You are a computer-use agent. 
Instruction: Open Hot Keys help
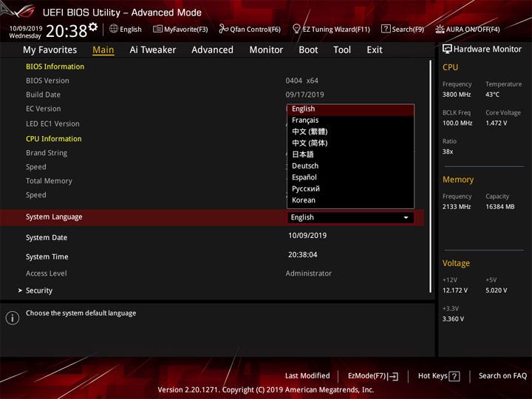tap(439, 376)
